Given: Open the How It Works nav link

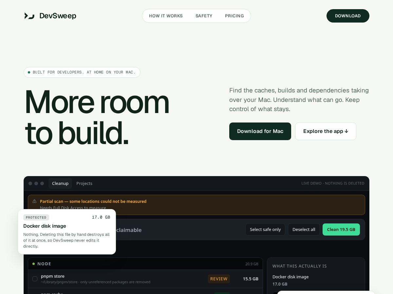Looking at the screenshot, I should pyautogui.click(x=166, y=16).
